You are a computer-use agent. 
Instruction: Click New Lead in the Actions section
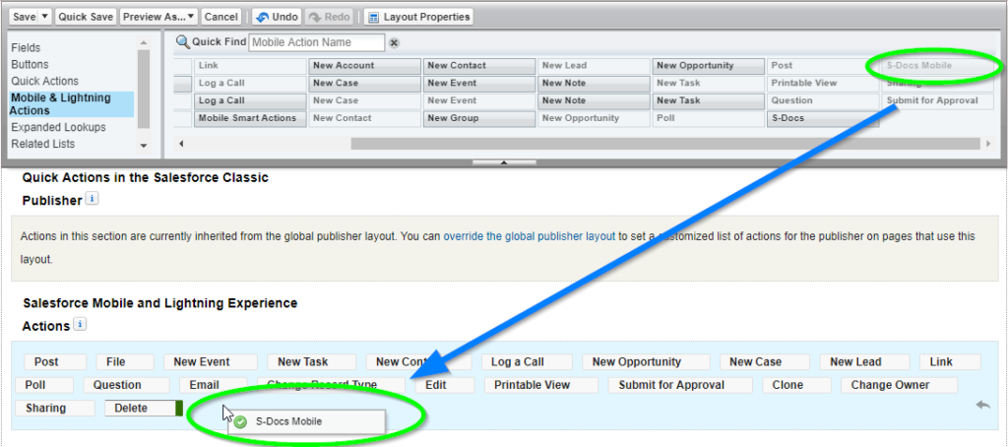(x=864, y=362)
